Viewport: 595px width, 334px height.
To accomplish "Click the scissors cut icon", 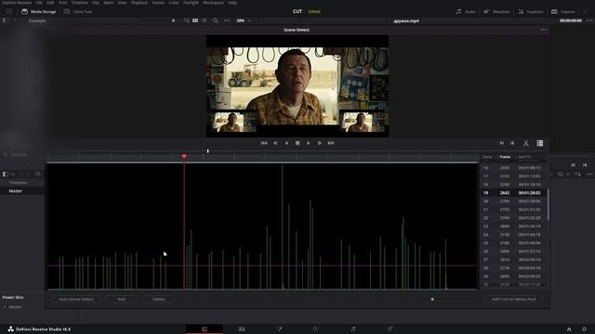I will tap(526, 143).
